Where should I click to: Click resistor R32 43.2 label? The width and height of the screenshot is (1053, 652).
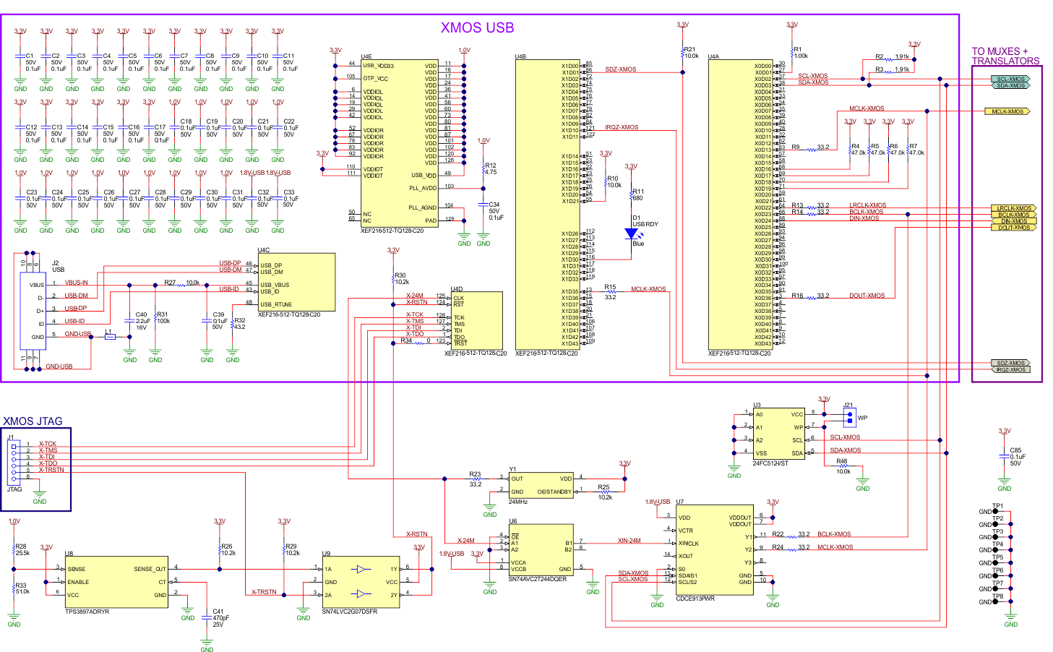[x=239, y=324]
